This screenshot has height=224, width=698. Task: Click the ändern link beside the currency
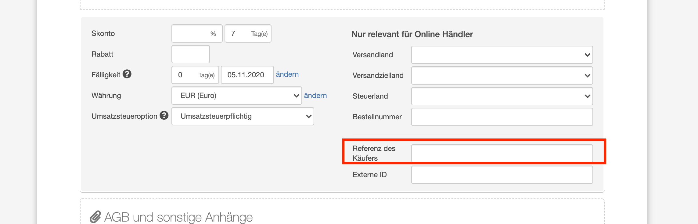click(315, 96)
